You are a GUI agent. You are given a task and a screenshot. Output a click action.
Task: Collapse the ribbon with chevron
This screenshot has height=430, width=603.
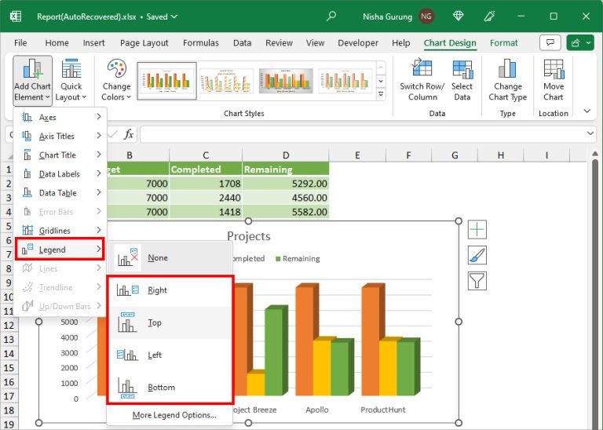pos(587,111)
